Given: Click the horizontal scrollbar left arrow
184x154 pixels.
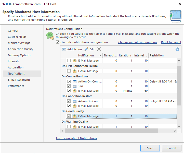Looking at the screenshot, I should click(x=62, y=131).
